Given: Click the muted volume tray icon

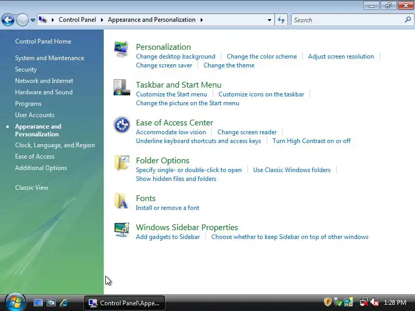Looking at the screenshot, I should click(375, 302).
